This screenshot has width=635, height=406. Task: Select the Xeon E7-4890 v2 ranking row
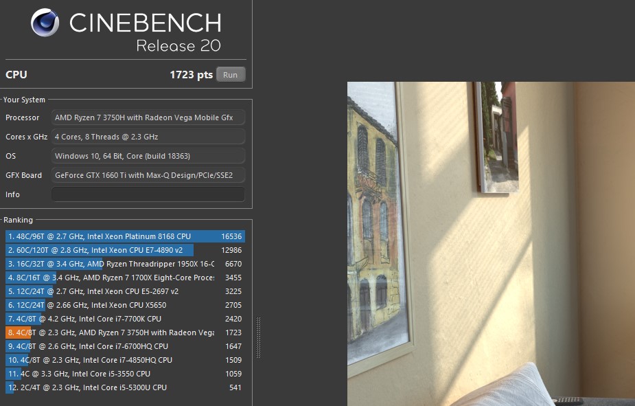click(125, 250)
